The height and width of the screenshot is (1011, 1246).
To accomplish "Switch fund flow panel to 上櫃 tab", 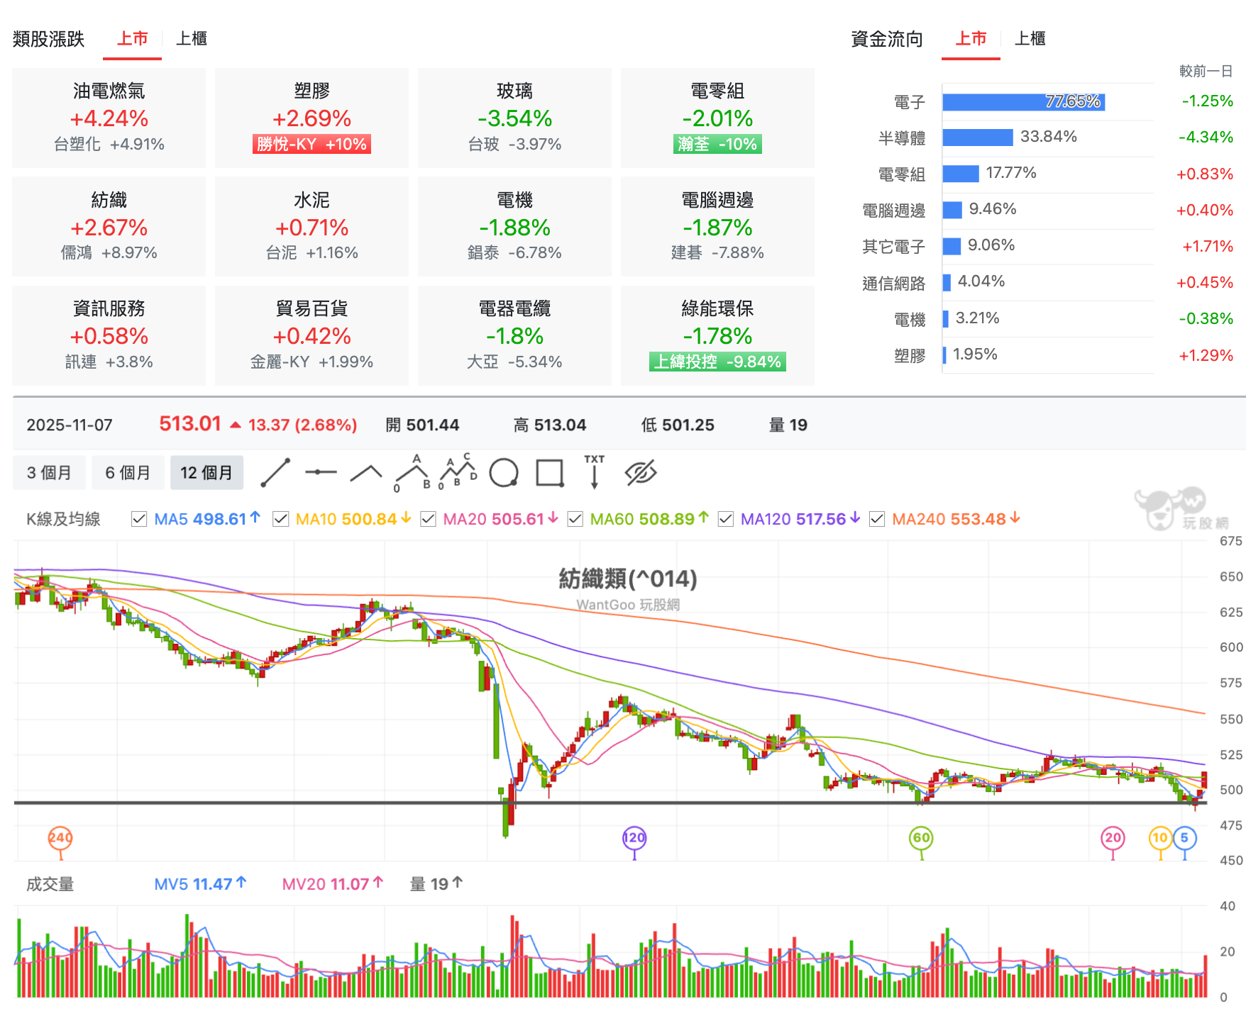I will click(1030, 39).
